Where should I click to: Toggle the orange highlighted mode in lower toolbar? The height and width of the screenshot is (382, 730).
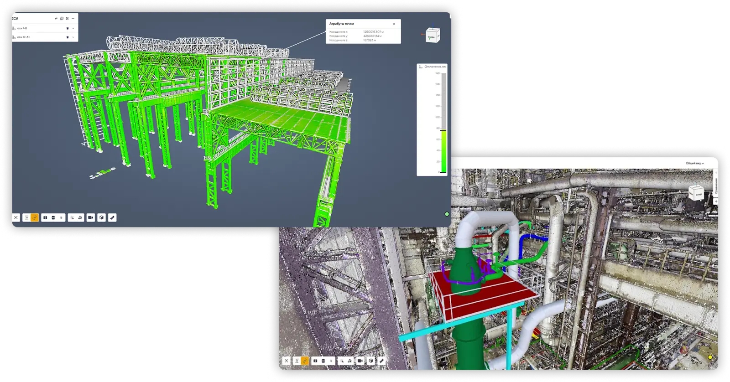tap(305, 361)
